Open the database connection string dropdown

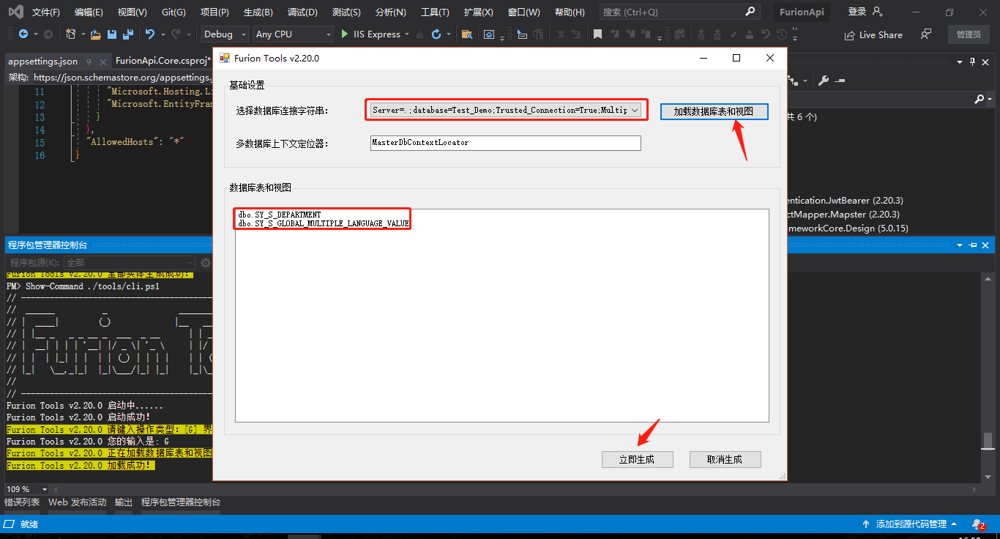[636, 110]
